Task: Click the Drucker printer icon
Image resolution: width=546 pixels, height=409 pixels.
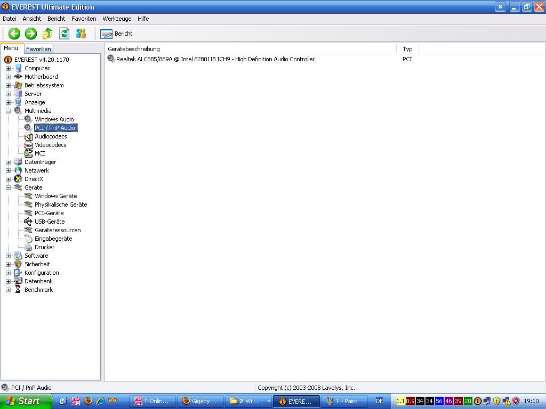Action: [28, 247]
